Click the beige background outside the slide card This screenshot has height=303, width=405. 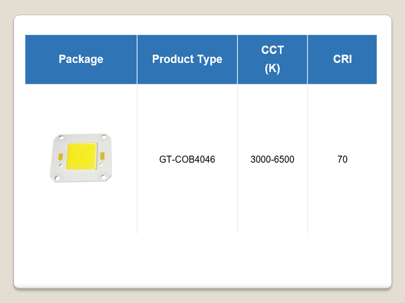click(6, 151)
